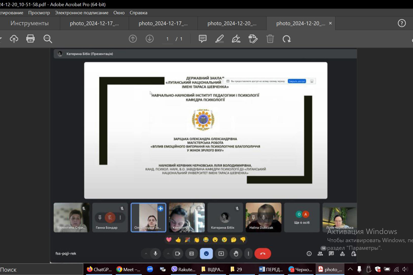The image size is (413, 275).
Task: Open the magnifier search tool
Action: pos(48,39)
